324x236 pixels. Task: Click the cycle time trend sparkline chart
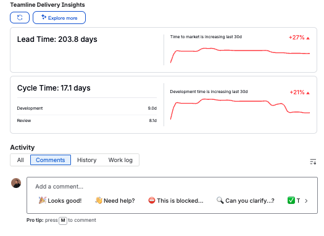240,109
